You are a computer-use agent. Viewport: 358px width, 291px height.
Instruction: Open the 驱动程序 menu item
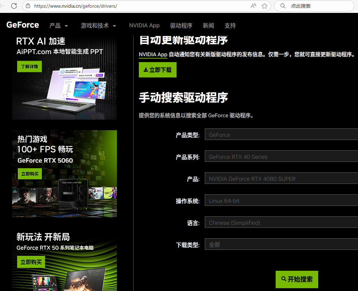[x=181, y=25]
